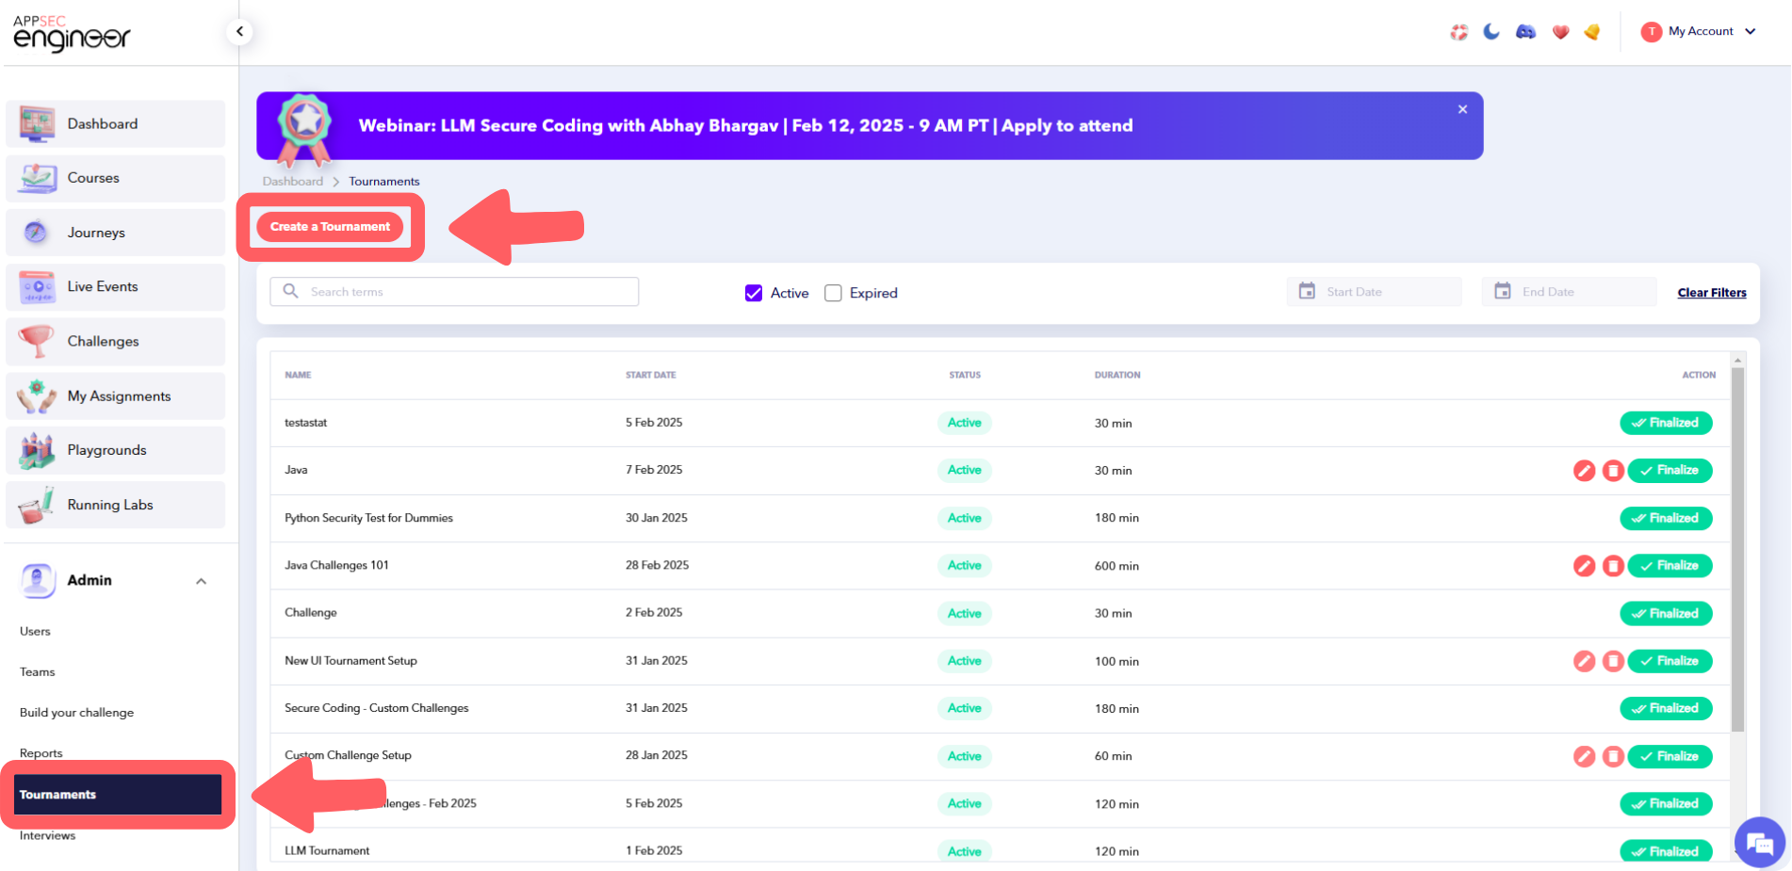
Task: Open Reports from the sidebar
Action: pyautogui.click(x=41, y=752)
